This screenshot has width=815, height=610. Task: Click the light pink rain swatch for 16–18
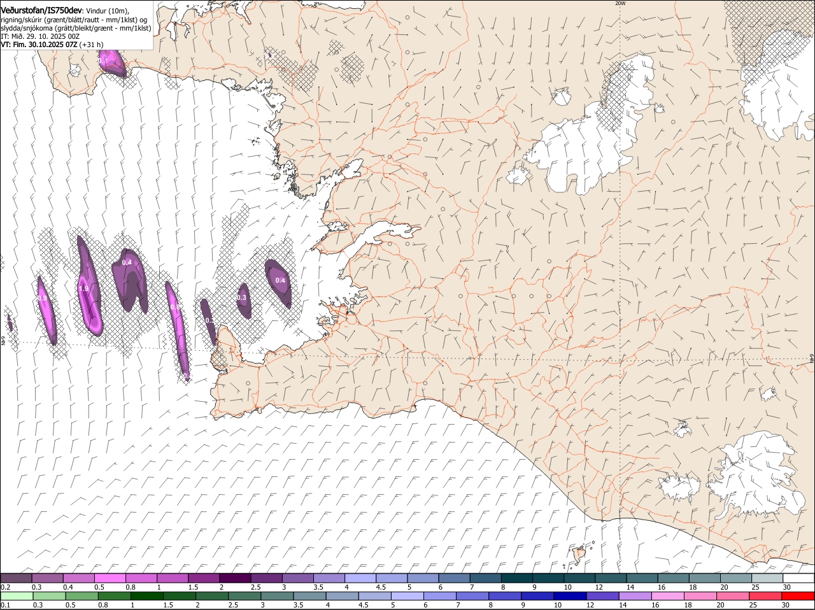tap(667, 596)
